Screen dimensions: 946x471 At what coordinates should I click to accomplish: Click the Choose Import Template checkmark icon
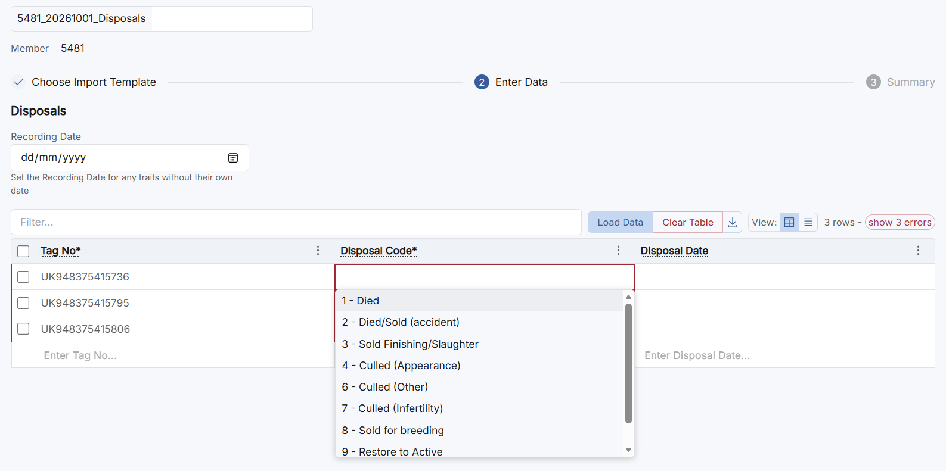18,82
